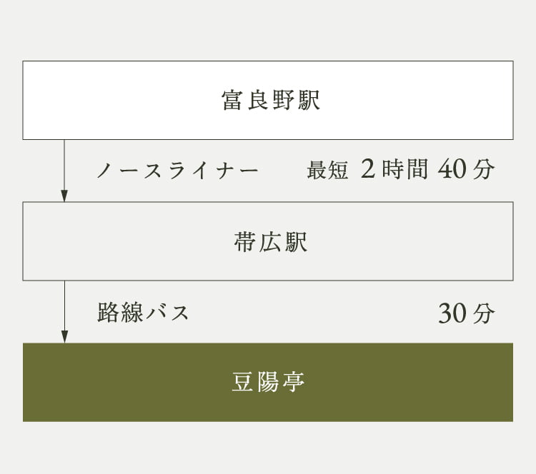This screenshot has height=474, width=536.
Task: Click the 豆陽亭 white text
Action: 268,381
